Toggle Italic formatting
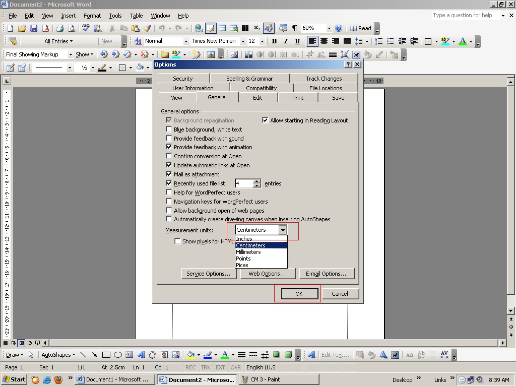This screenshot has width=516, height=387. point(286,41)
